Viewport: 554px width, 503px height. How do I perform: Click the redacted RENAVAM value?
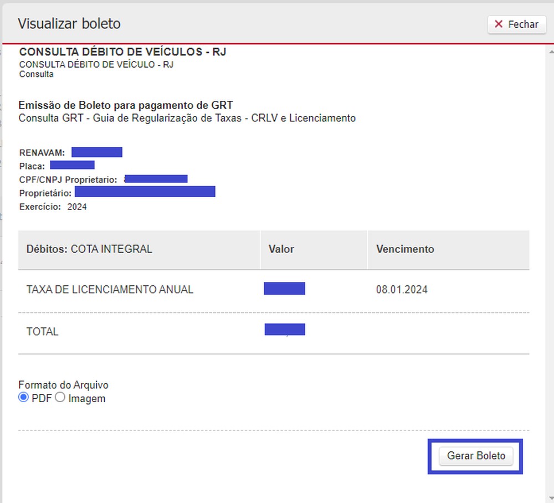click(96, 152)
